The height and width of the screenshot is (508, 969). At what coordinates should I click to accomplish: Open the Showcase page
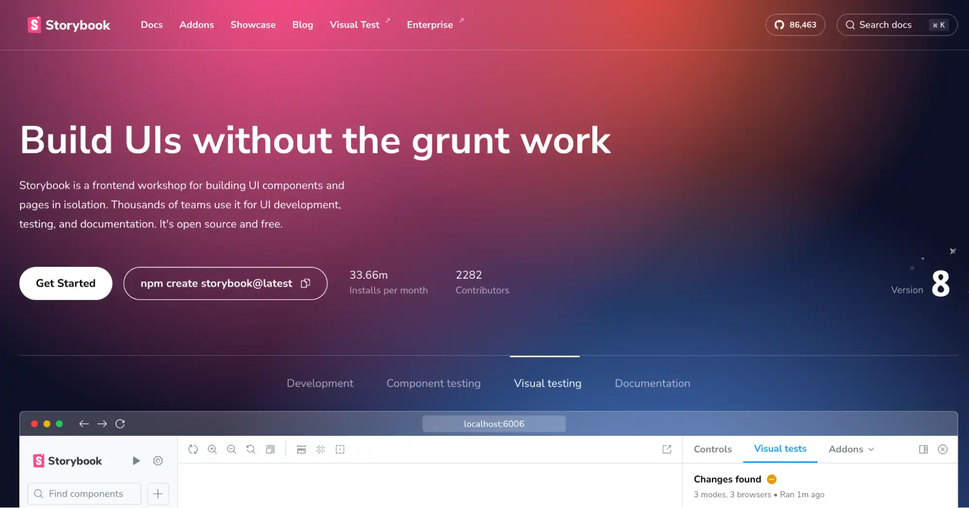253,25
